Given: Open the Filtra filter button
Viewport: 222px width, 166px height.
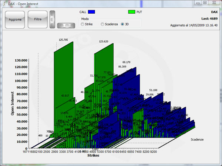Looking at the screenshot, I should tap(37, 19).
